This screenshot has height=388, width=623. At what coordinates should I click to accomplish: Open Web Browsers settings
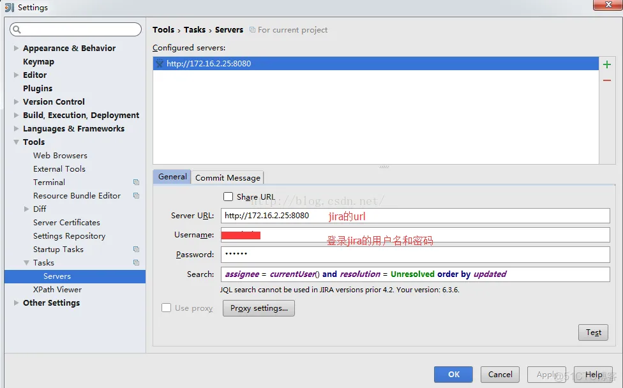point(61,155)
